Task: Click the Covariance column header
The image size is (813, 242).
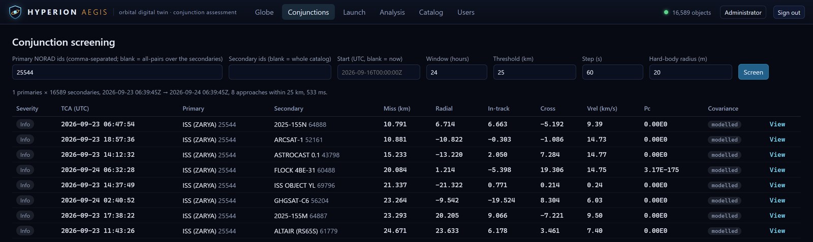Action: tap(723, 109)
